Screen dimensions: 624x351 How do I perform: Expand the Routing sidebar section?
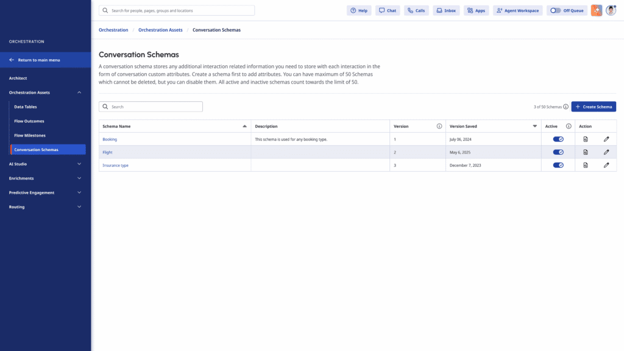coord(79,207)
